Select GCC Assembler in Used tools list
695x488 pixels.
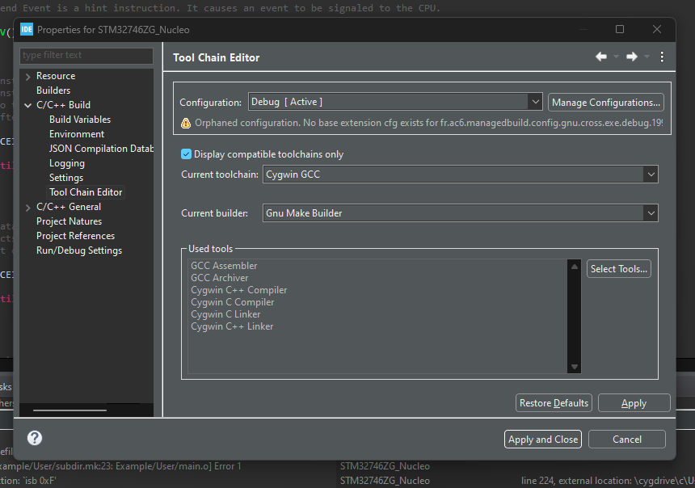[224, 265]
